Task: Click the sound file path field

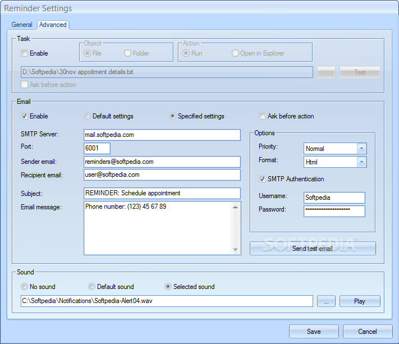Action: tap(167, 301)
